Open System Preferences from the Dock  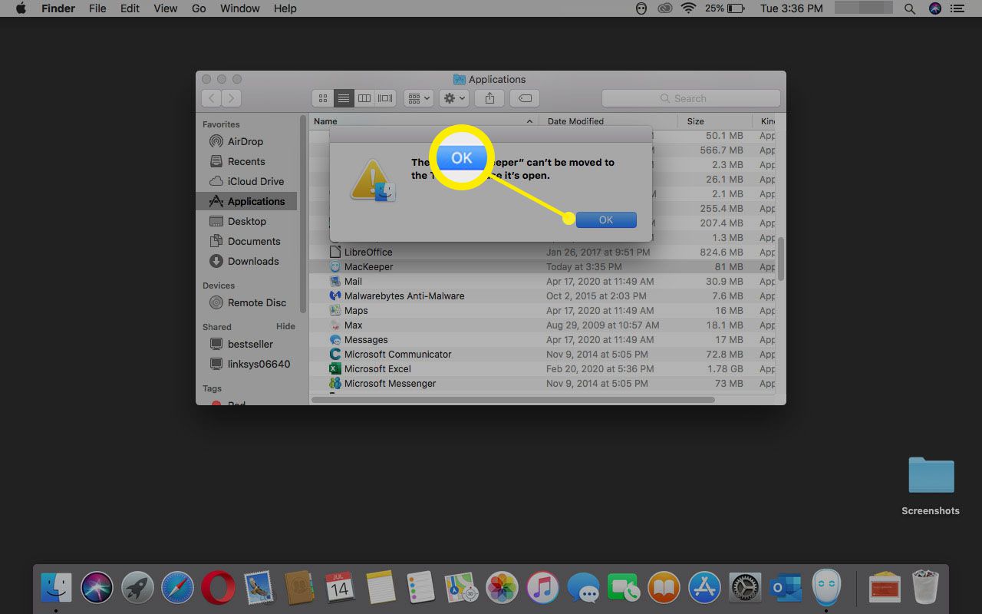pos(745,588)
